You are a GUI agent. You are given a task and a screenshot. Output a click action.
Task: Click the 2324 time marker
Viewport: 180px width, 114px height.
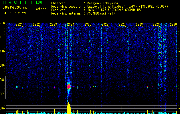click(x=71, y=25)
